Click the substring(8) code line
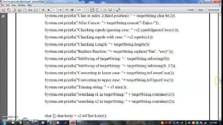 tap(107, 59)
